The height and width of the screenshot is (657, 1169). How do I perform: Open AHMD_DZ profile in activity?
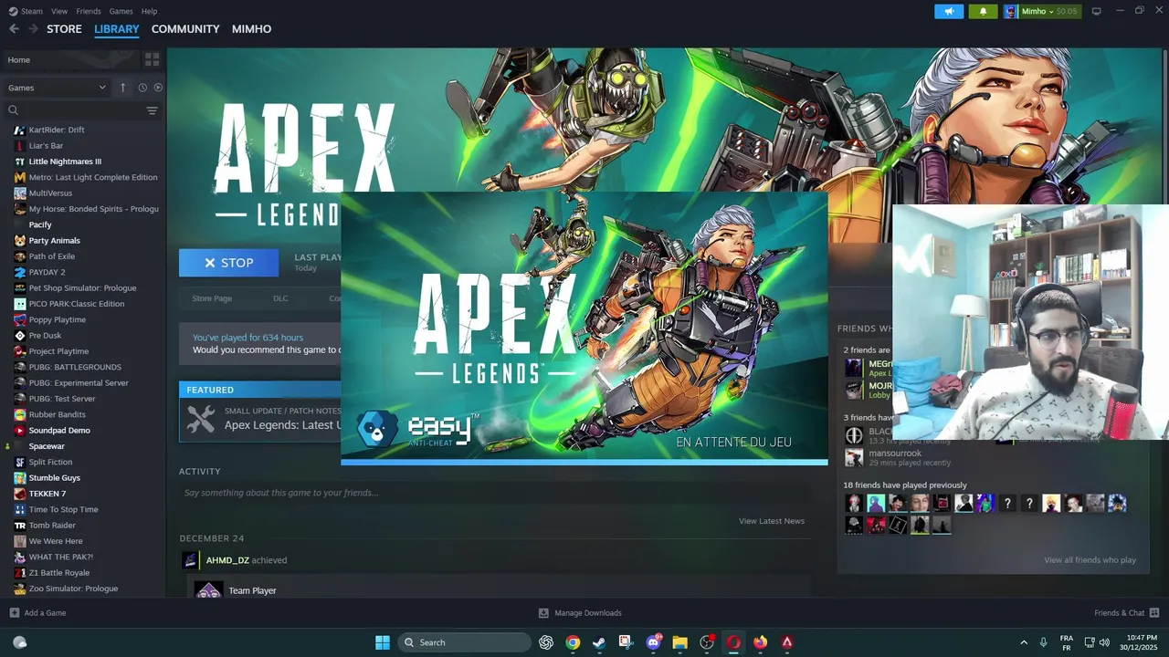click(227, 560)
